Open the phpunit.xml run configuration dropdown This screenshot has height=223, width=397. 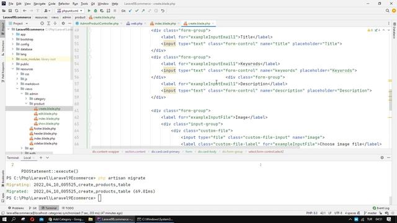click(70, 11)
